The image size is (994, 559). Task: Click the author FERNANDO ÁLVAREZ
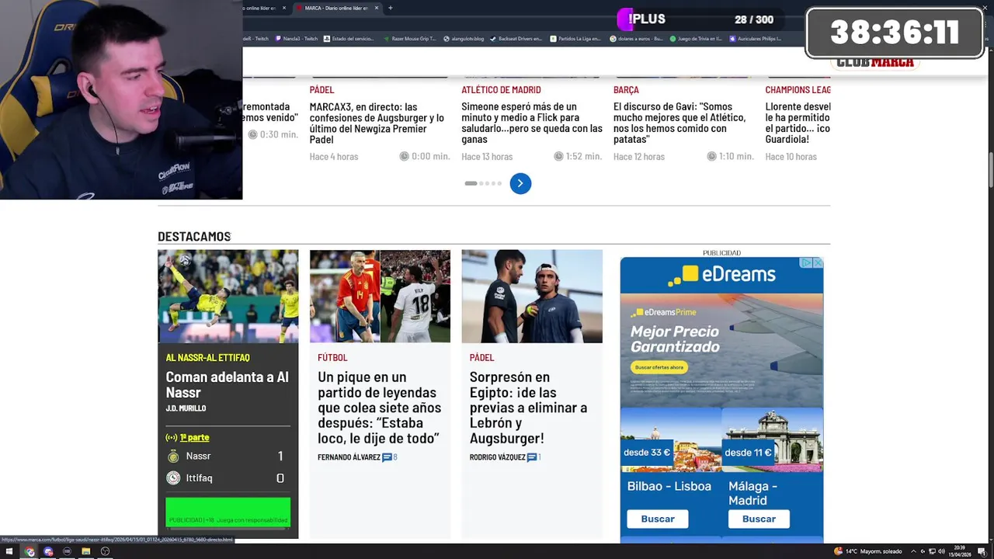pyautogui.click(x=349, y=457)
